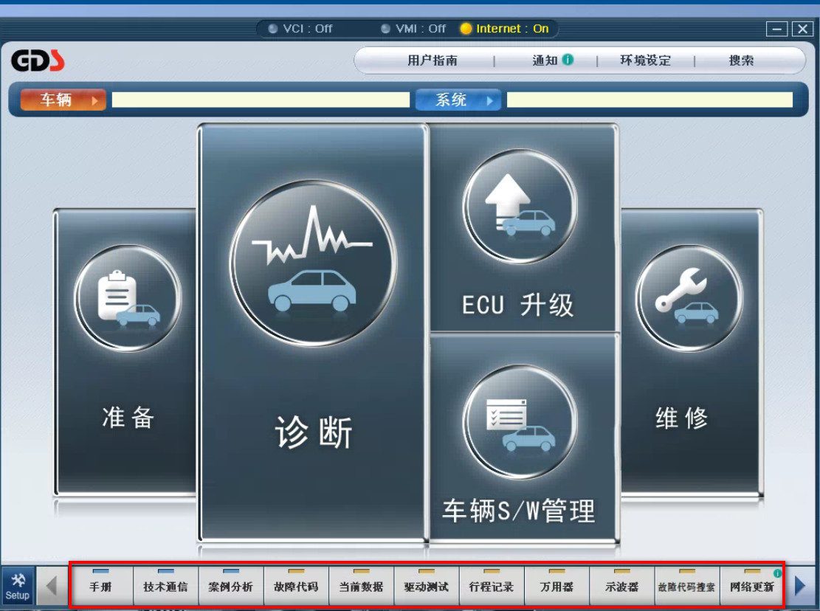This screenshot has height=611, width=820.
Task: Expand the 车辆 vehicle selector
Action: point(63,100)
